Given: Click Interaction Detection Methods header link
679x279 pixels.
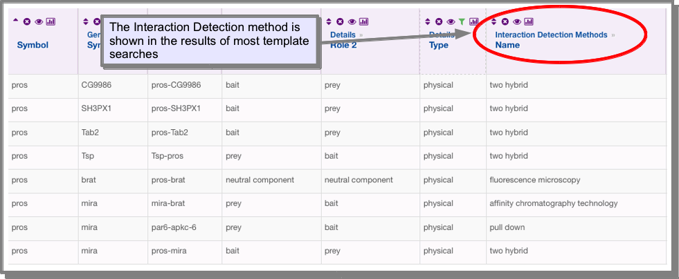Looking at the screenshot, I should tap(551, 35).
